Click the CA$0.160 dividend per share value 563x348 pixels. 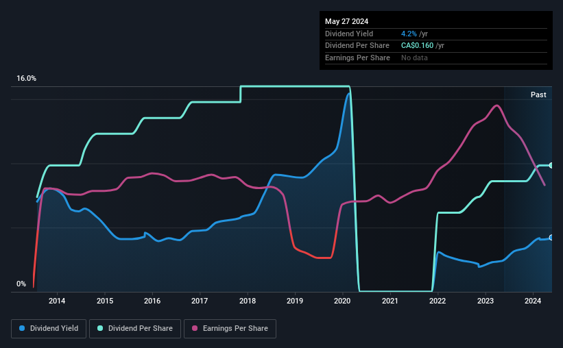click(417, 46)
